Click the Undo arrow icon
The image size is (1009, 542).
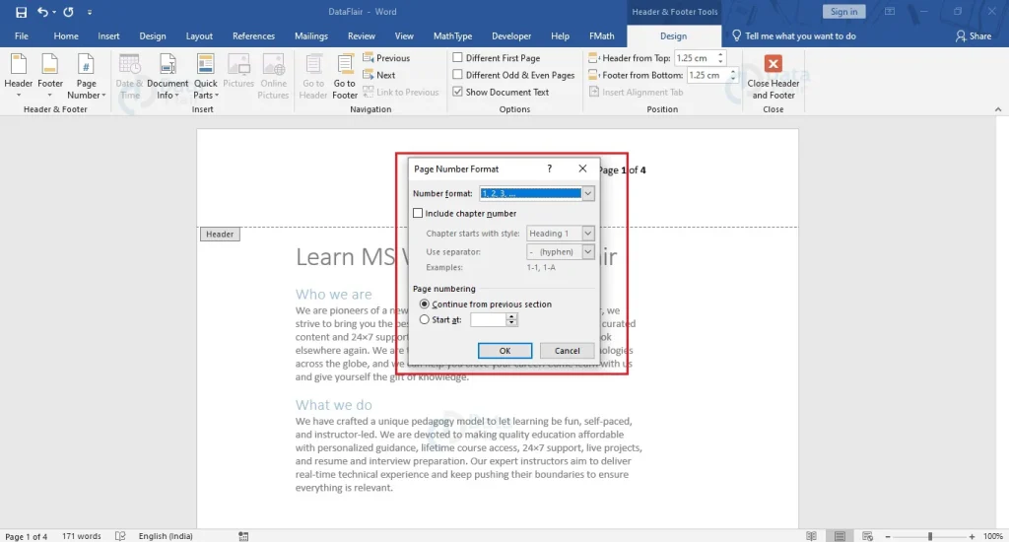coord(42,12)
